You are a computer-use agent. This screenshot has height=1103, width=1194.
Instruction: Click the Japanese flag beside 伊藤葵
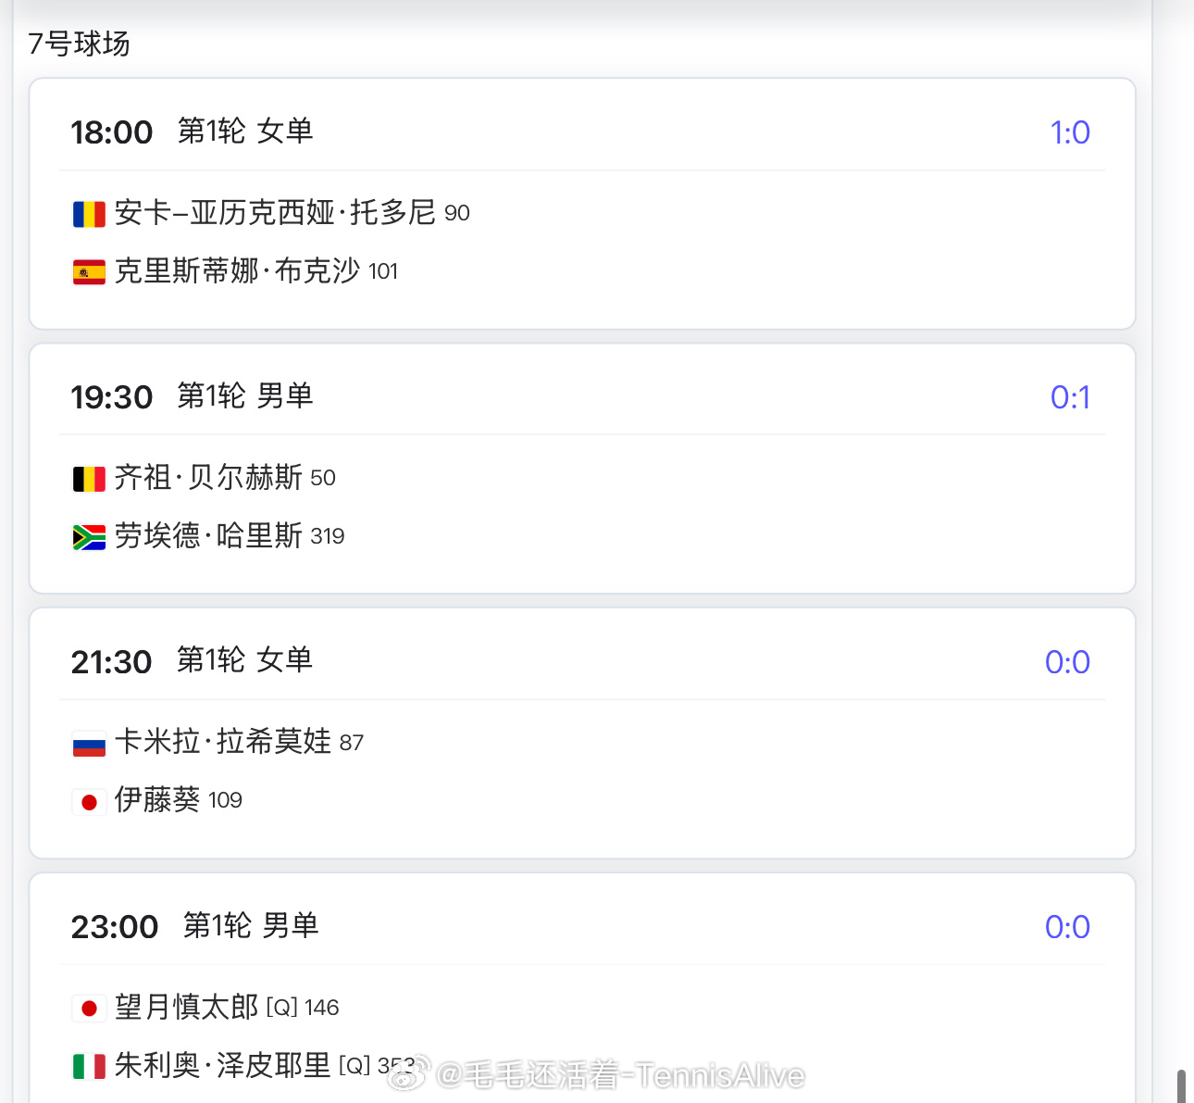click(x=89, y=802)
